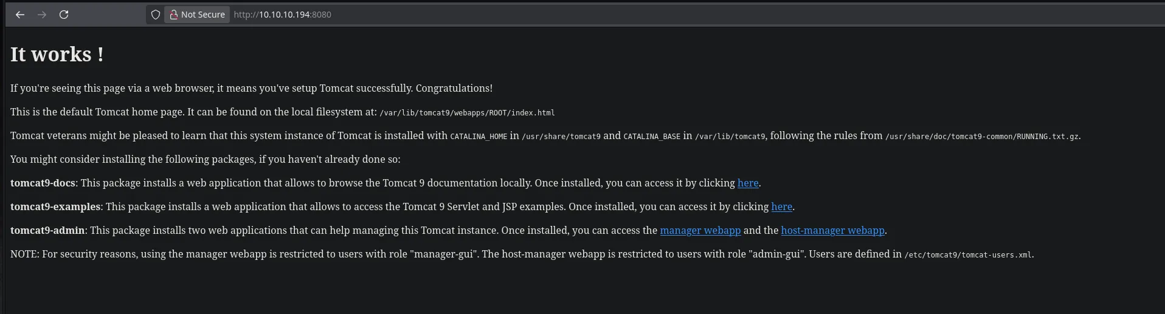This screenshot has width=1165, height=314.
Task: Open the shield tracking protection icon
Action: [x=156, y=15]
